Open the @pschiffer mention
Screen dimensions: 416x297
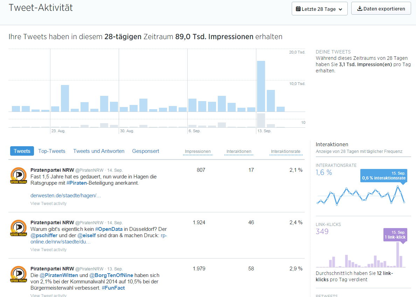pyautogui.click(x=44, y=235)
